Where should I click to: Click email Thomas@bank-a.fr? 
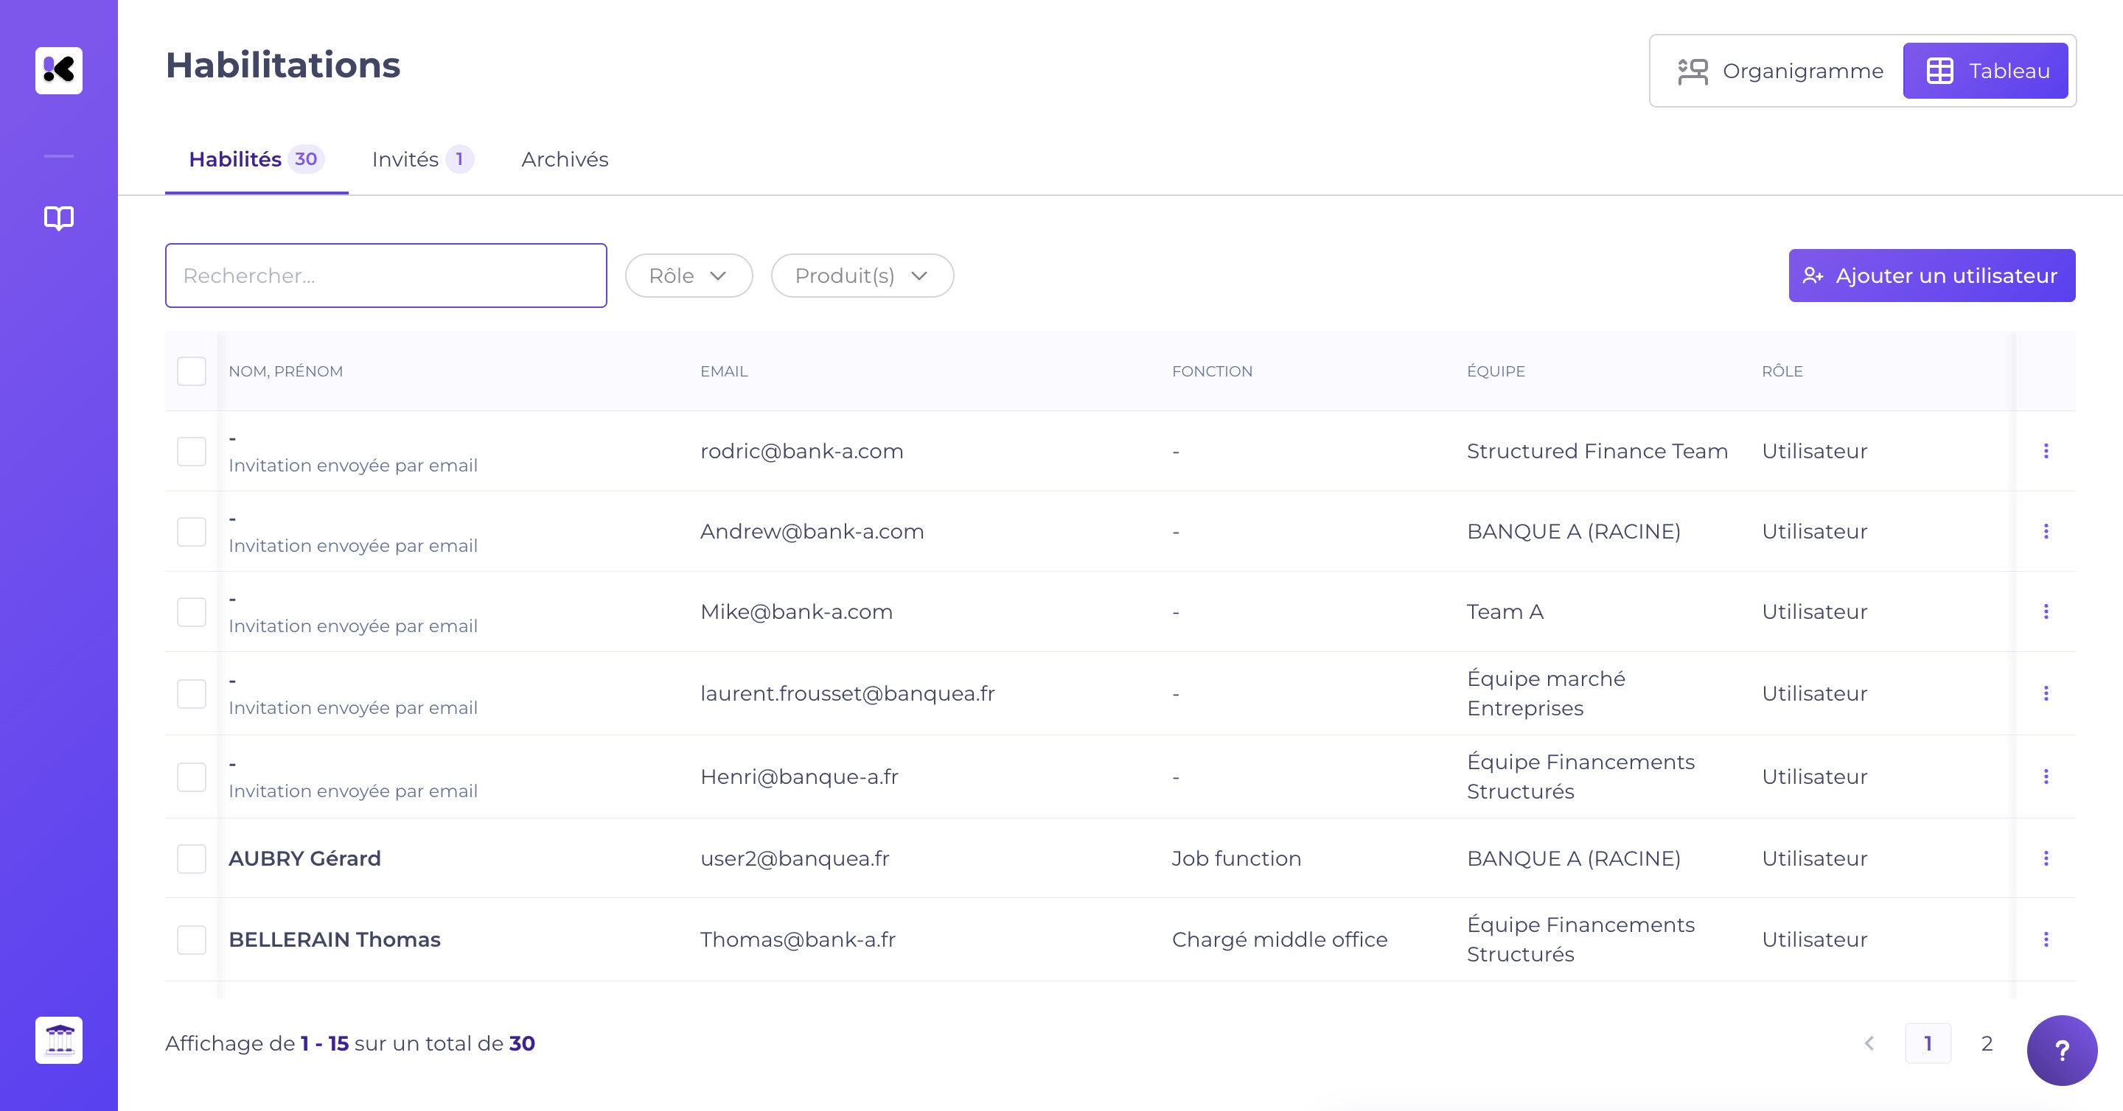pos(798,939)
